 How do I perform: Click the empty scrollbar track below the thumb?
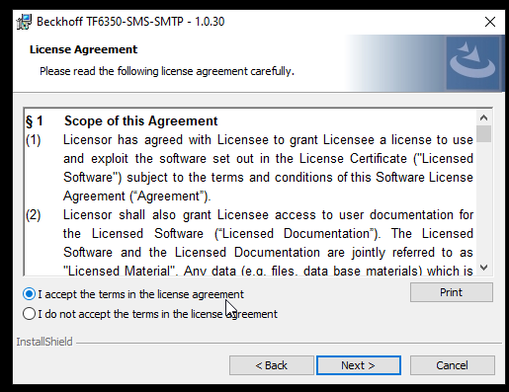click(483, 200)
